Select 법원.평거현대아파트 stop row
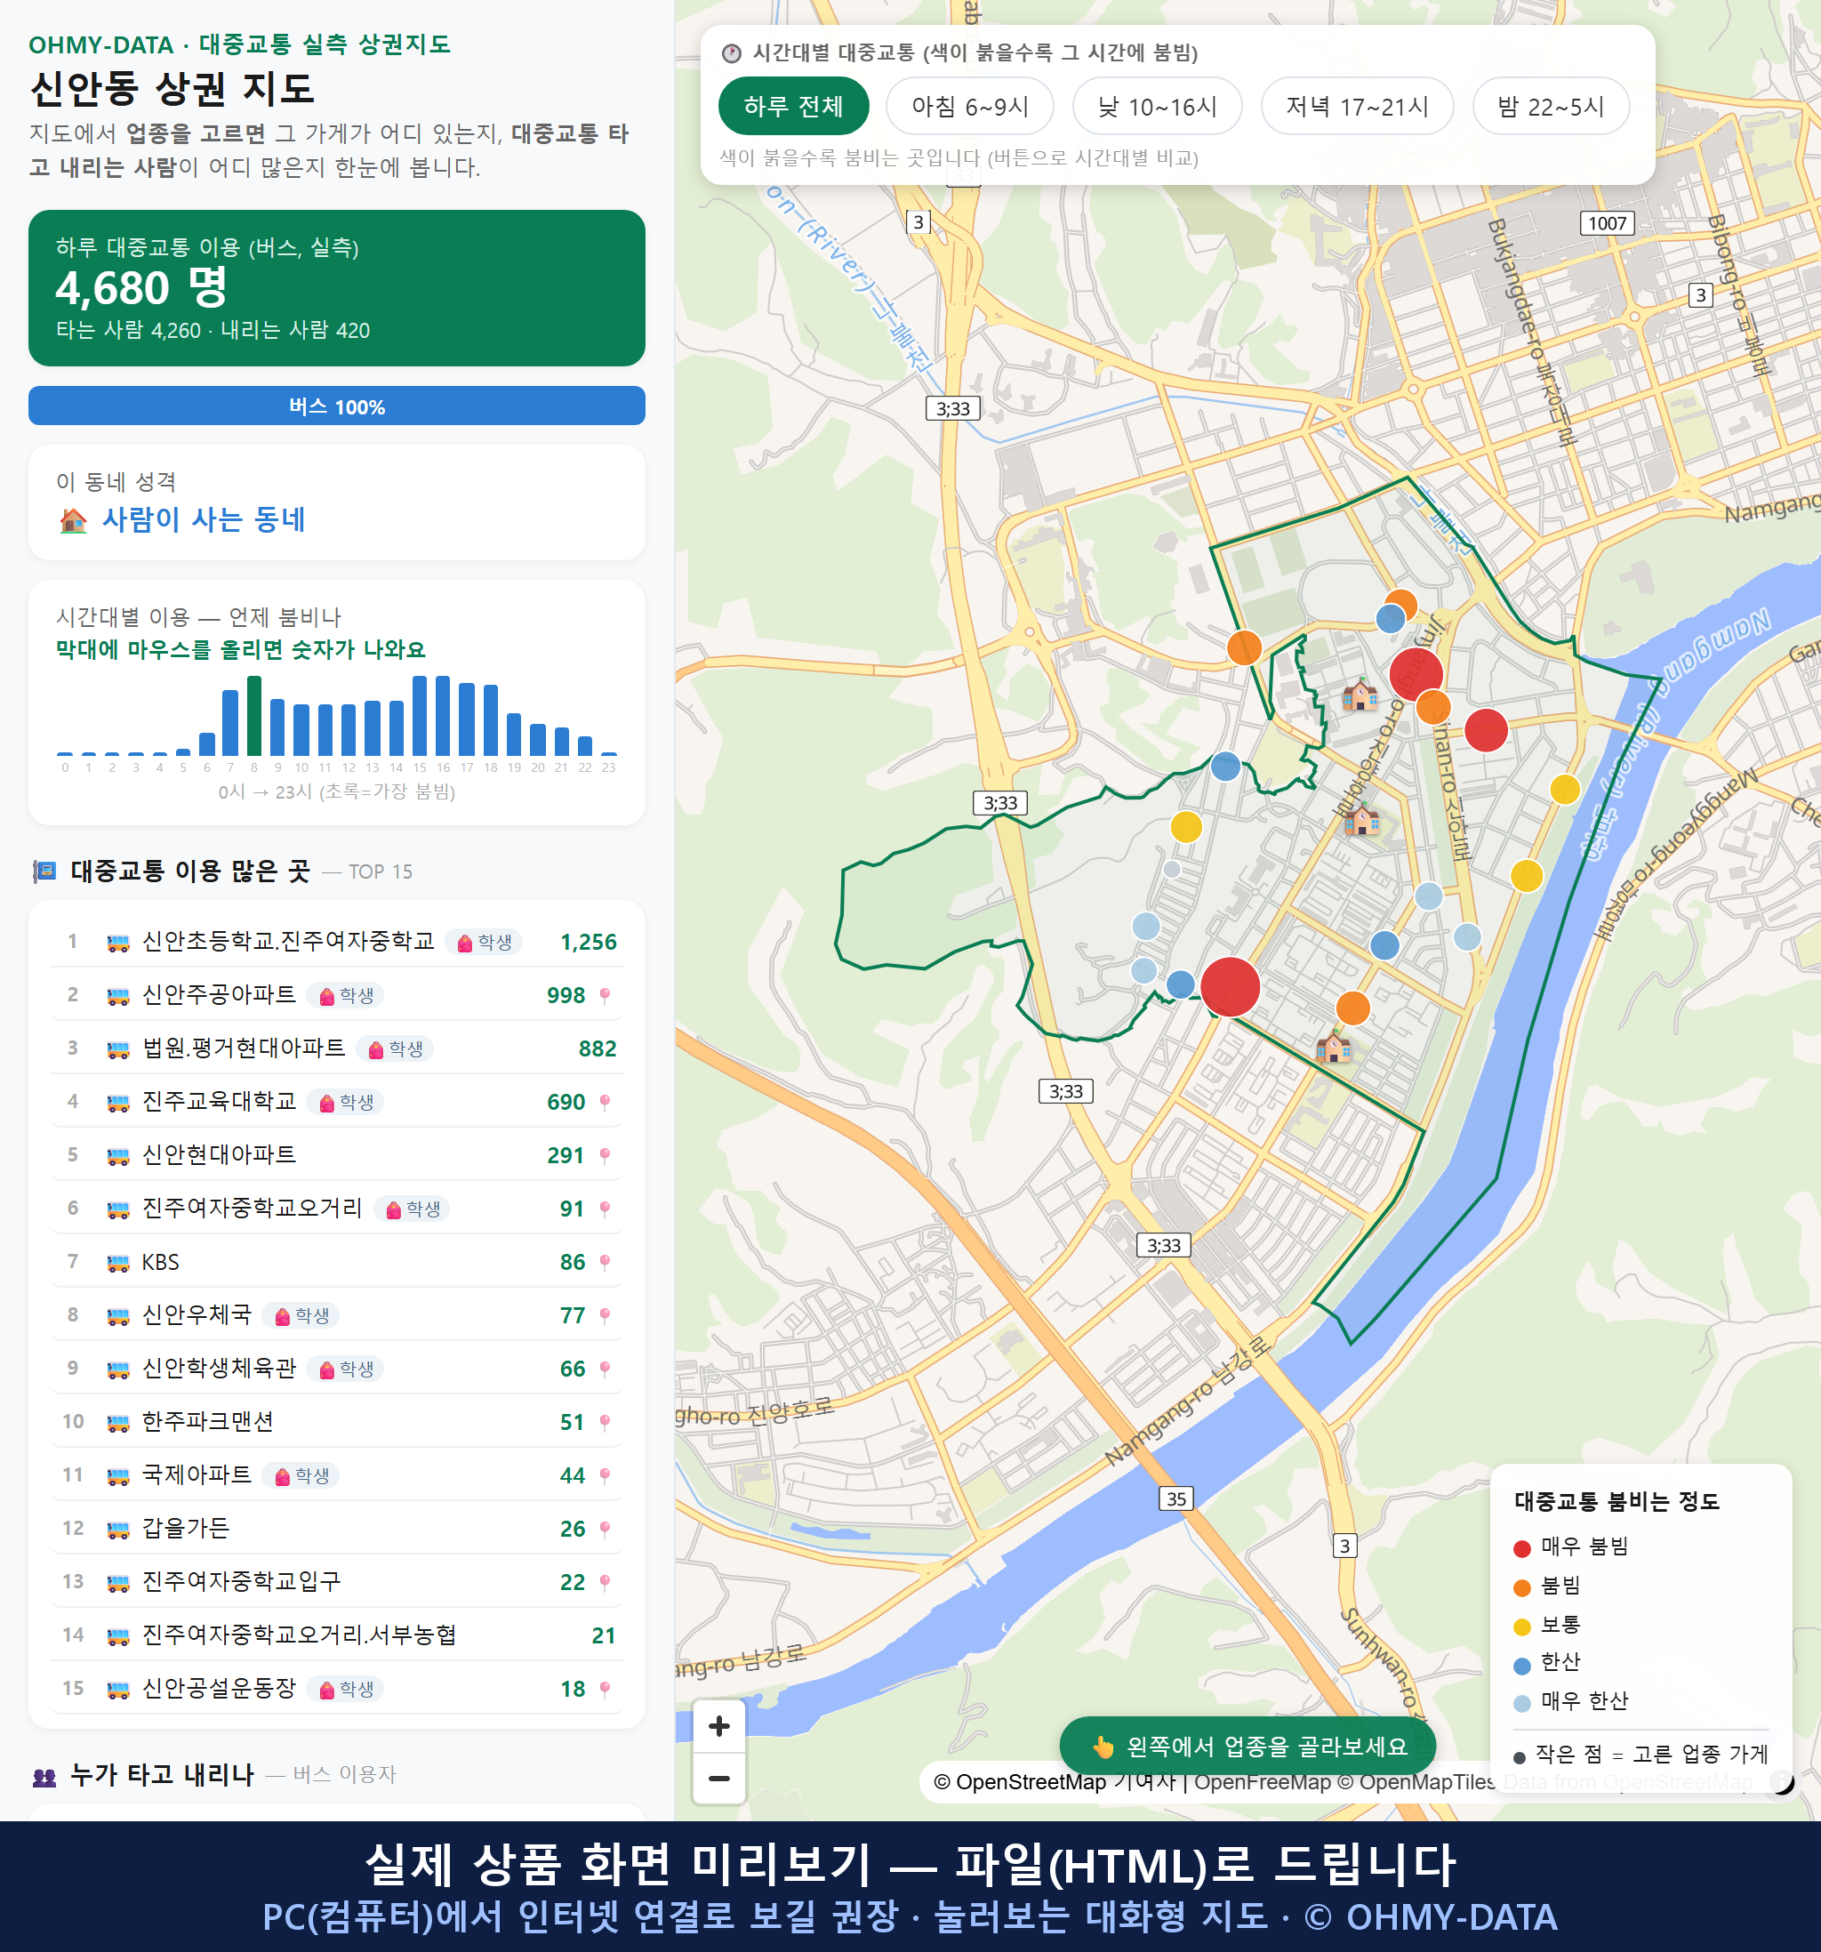 click(x=337, y=1048)
